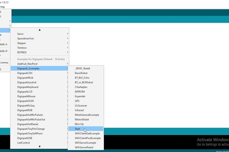This screenshot has width=229, height=152.
Task: Open the DigisparkTinySoftPwm submenu
Action: [x=40, y=134]
